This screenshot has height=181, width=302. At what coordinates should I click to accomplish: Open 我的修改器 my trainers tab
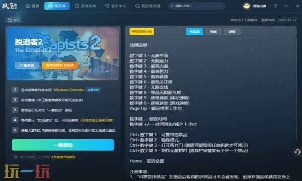click(x=147, y=6)
